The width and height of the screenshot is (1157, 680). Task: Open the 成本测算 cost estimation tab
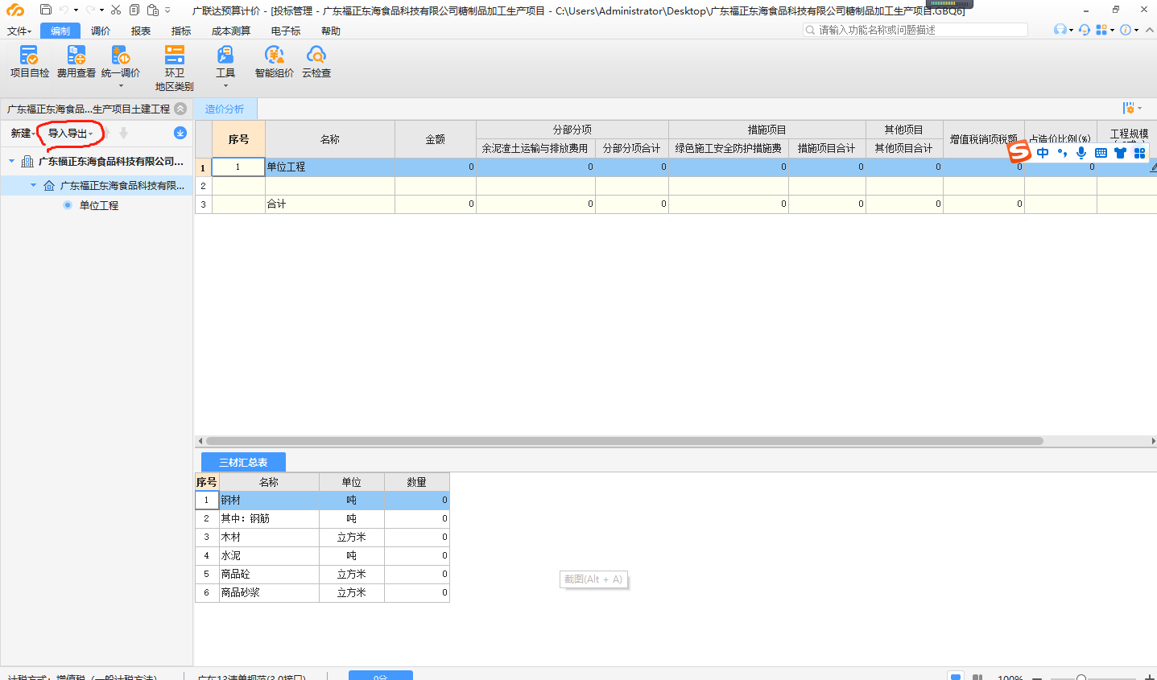point(231,31)
